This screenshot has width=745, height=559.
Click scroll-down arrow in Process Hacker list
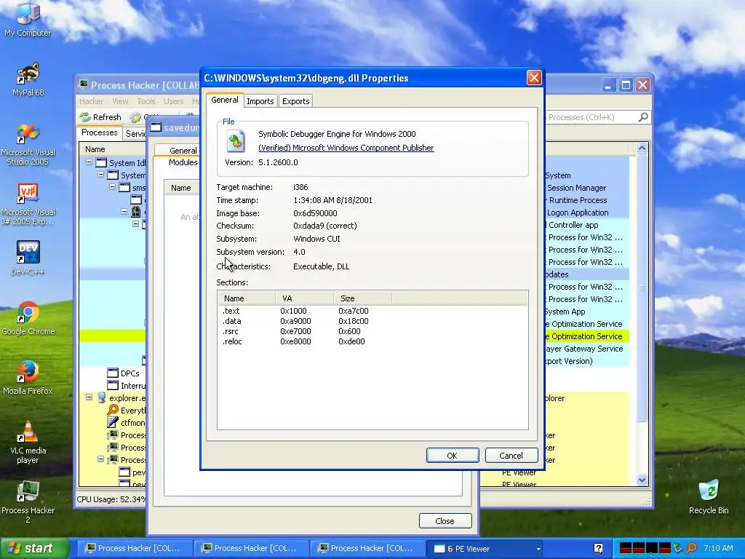click(x=642, y=480)
